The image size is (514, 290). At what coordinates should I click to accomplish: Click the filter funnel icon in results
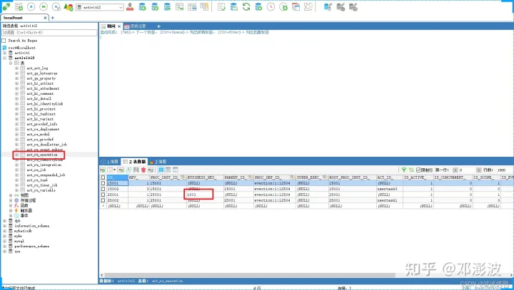pyautogui.click(x=403, y=170)
